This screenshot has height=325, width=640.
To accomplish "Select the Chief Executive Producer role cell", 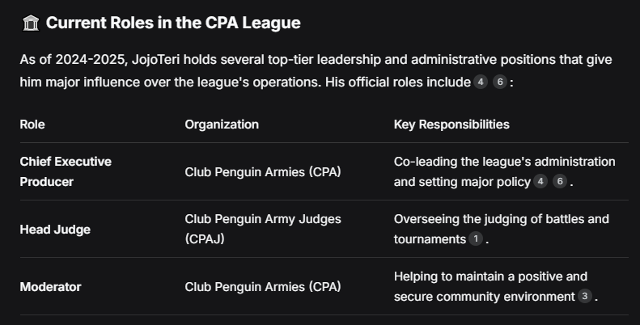I will (x=66, y=171).
